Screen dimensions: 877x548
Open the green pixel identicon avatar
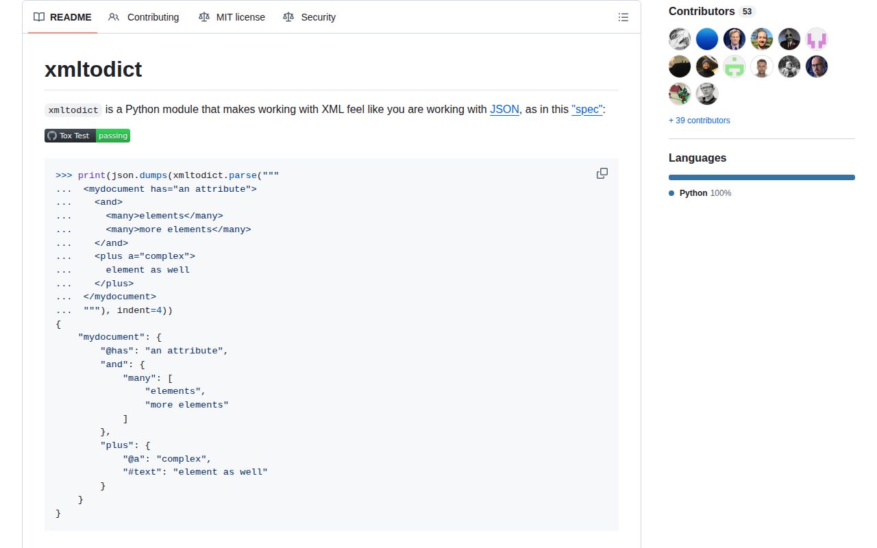[734, 66]
